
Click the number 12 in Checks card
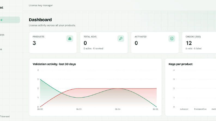(189, 43)
